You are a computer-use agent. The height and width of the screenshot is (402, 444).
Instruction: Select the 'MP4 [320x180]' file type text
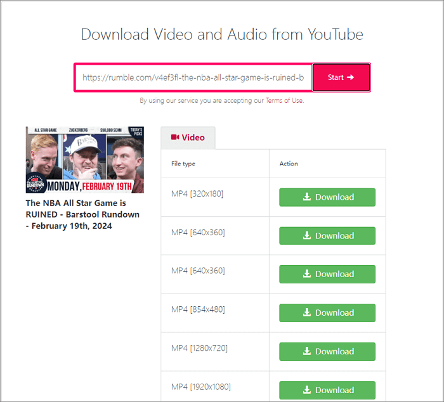tap(197, 194)
